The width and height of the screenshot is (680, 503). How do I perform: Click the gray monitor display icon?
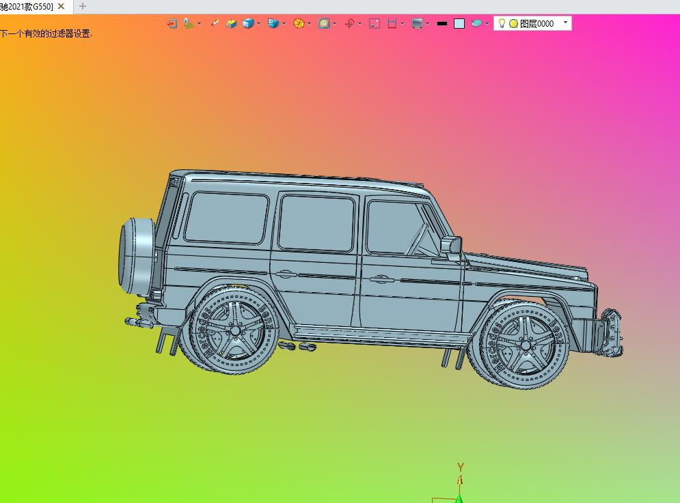point(417,23)
